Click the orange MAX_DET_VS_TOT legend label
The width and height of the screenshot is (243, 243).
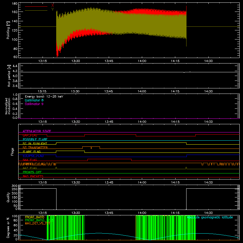(37, 223)
